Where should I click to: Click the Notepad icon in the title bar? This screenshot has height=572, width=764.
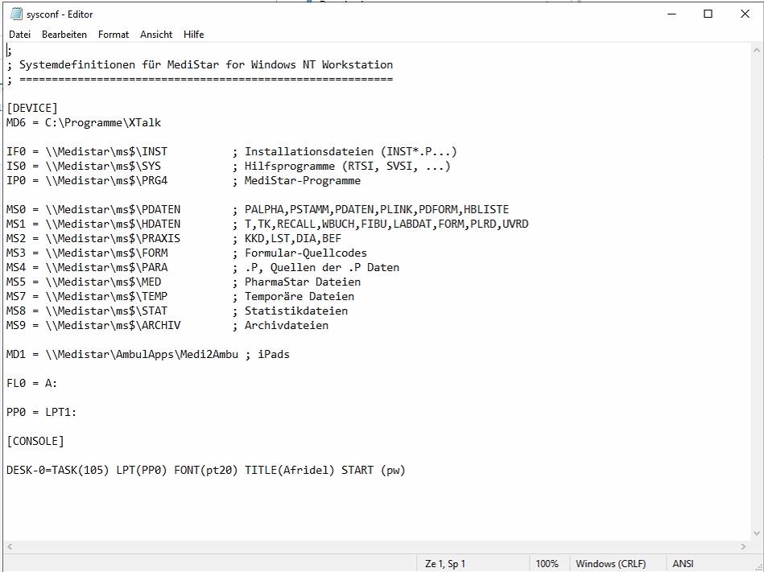(x=16, y=14)
